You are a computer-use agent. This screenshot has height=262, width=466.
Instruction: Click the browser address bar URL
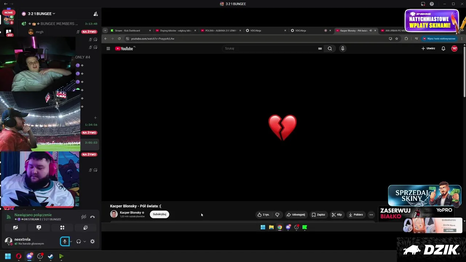coord(153,39)
